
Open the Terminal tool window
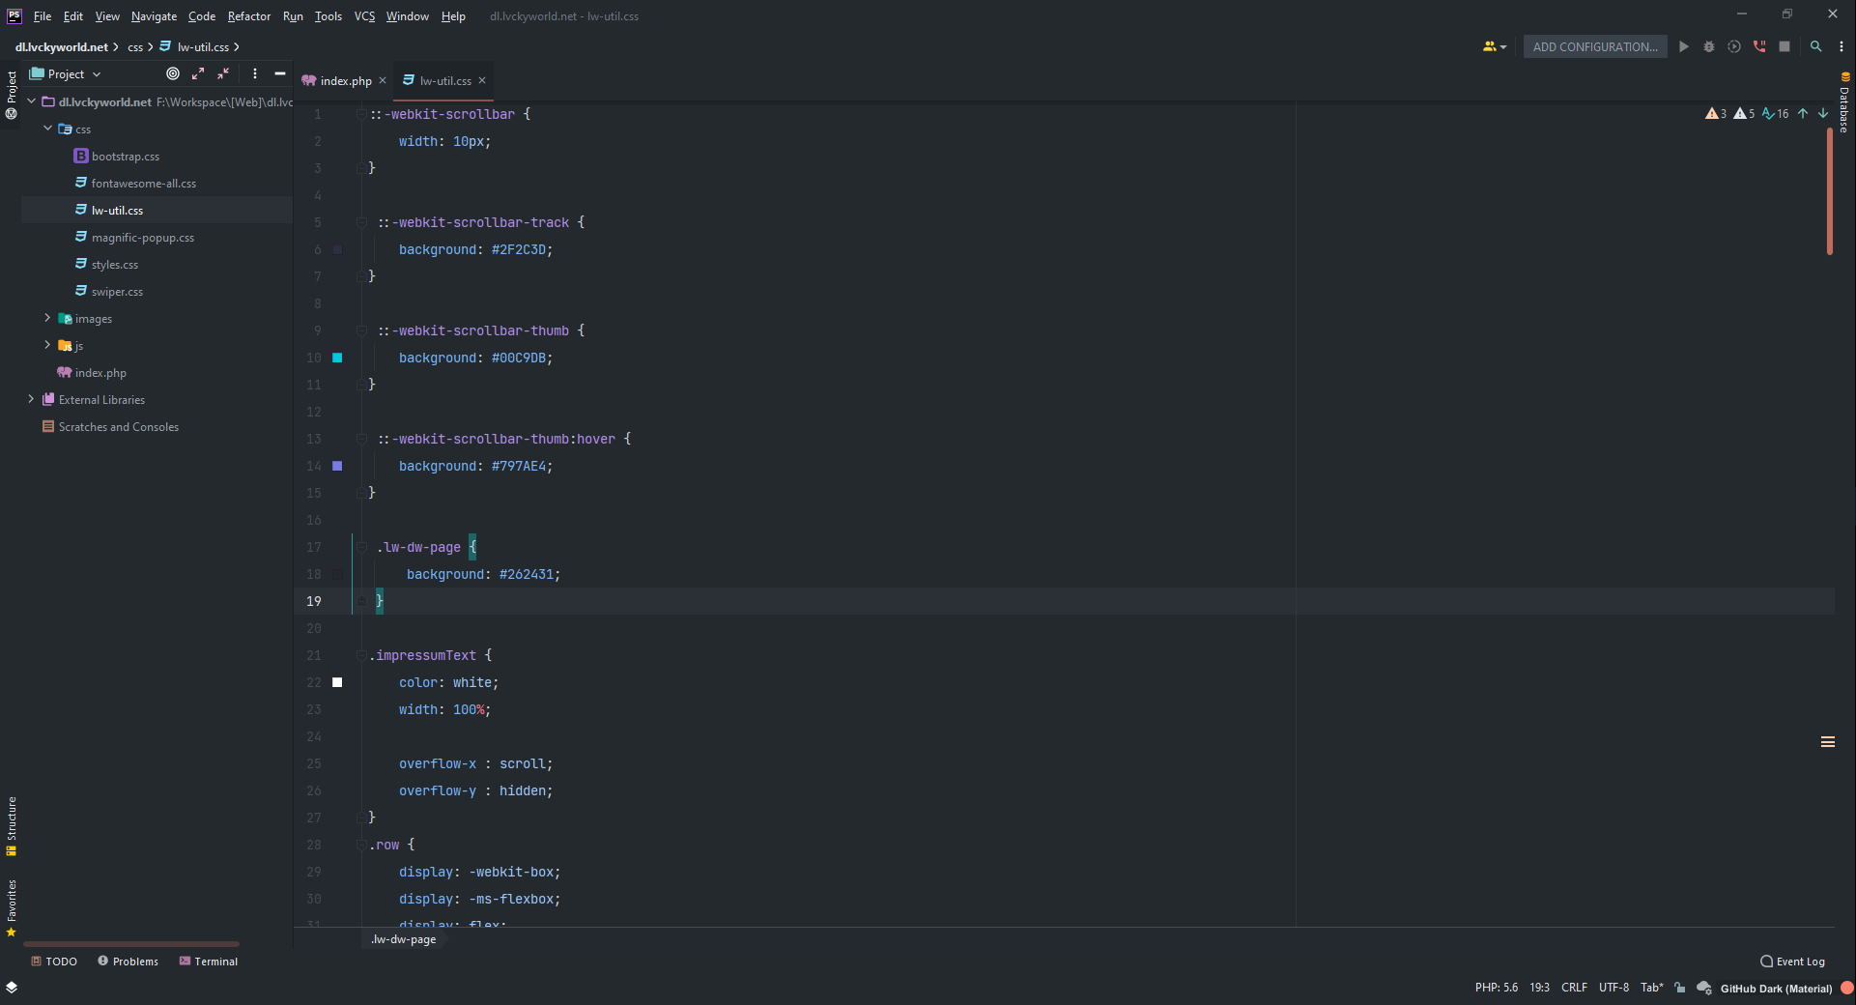209,962
